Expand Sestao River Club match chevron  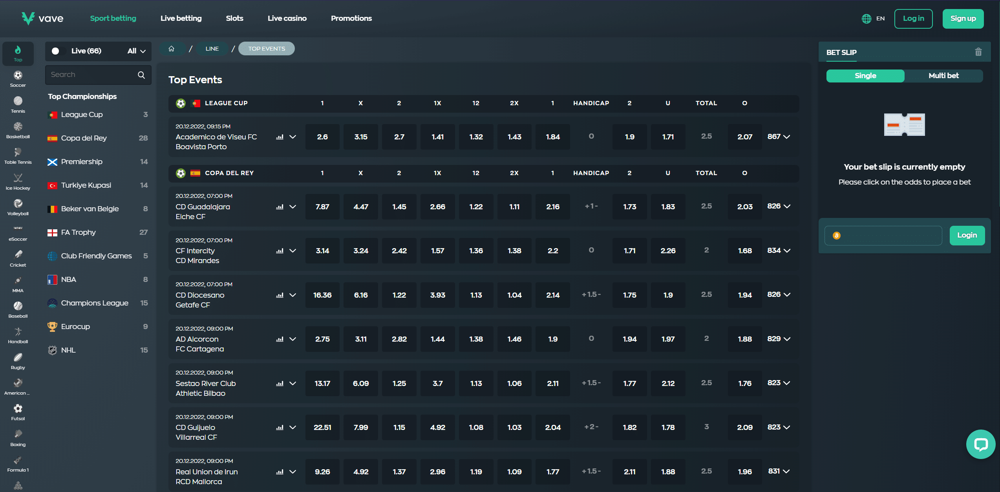(x=293, y=384)
